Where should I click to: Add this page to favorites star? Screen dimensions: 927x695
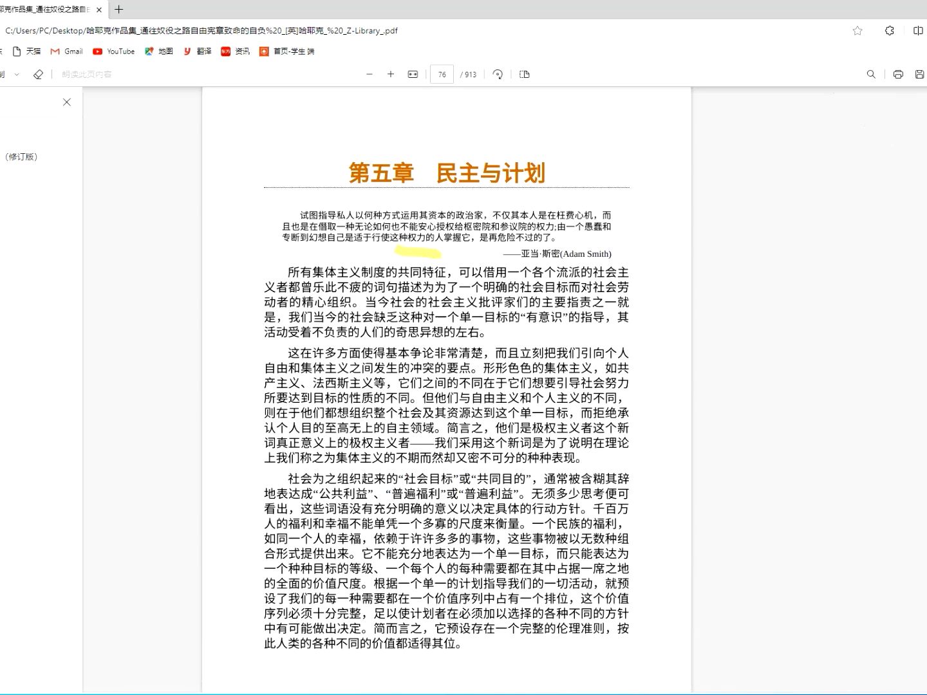click(857, 30)
